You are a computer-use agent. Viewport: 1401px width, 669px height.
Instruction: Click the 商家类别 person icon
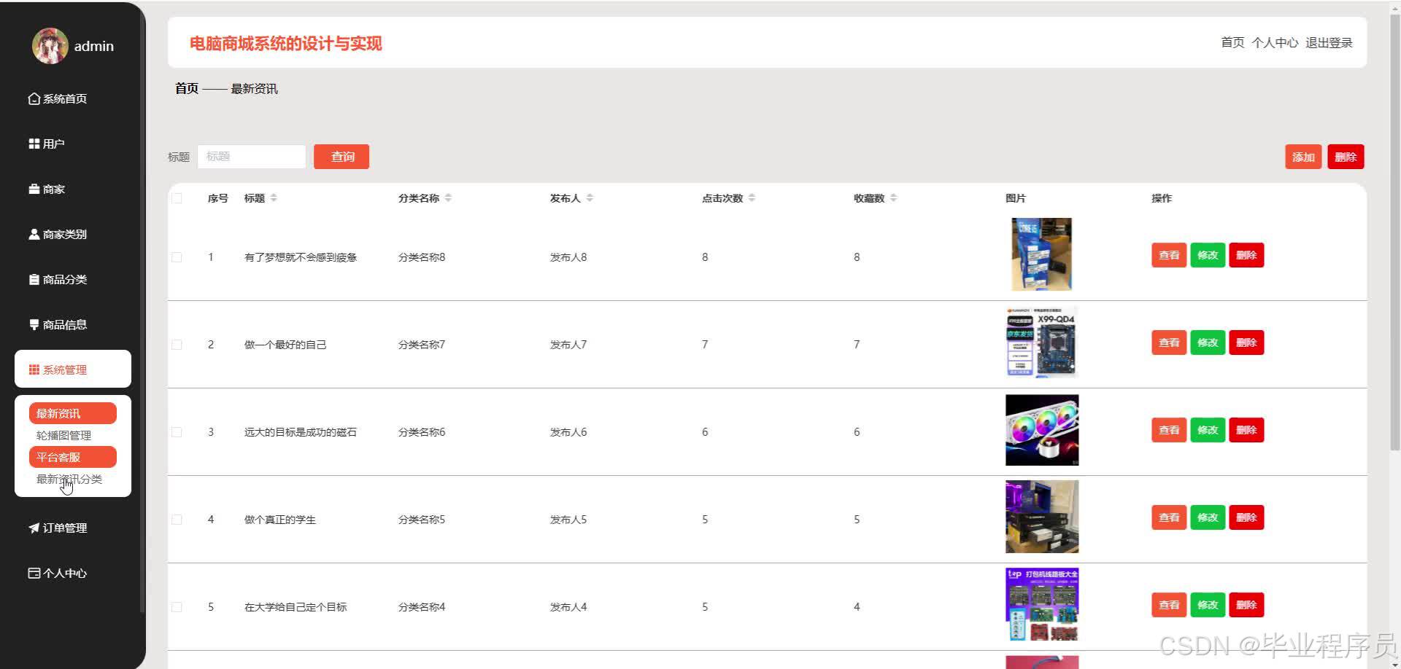(34, 234)
